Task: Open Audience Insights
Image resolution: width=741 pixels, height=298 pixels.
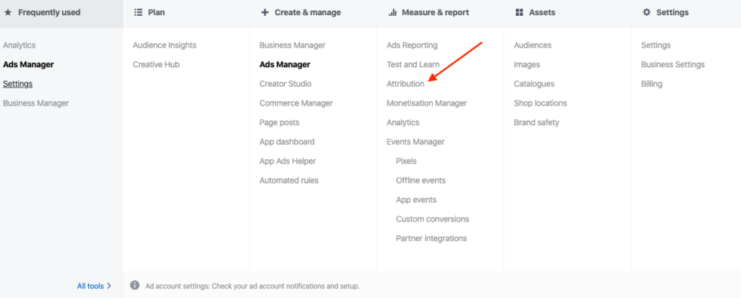Action: point(164,46)
